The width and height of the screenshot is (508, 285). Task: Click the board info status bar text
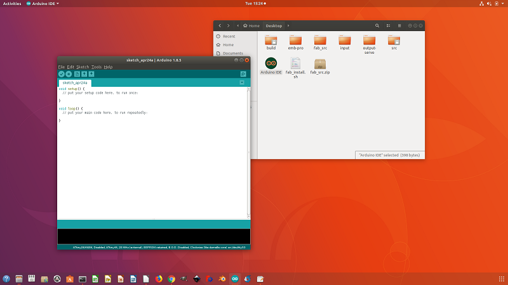(159, 247)
